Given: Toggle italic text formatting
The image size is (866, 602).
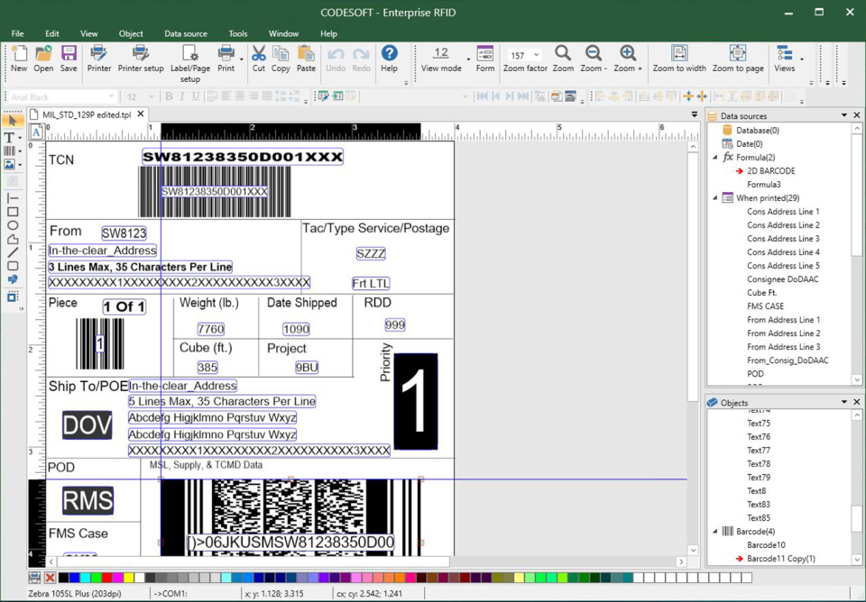Looking at the screenshot, I should coord(181,96).
